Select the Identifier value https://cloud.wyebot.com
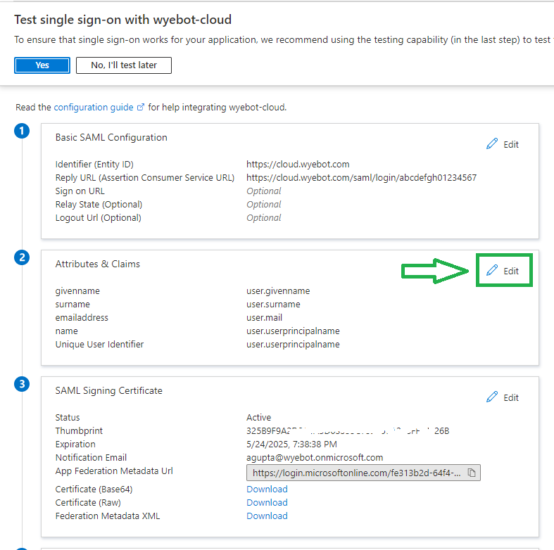 coord(298,165)
